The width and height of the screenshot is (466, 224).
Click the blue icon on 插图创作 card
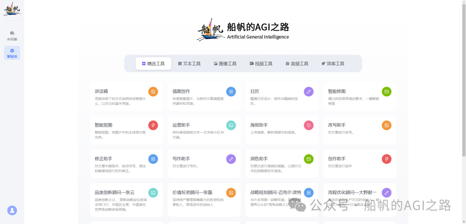(x=231, y=92)
